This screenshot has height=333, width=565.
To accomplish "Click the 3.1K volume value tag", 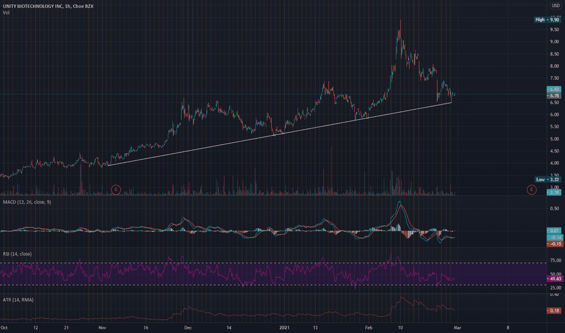I will coord(554,193).
